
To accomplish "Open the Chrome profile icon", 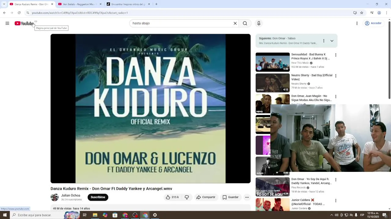I will (x=379, y=13).
